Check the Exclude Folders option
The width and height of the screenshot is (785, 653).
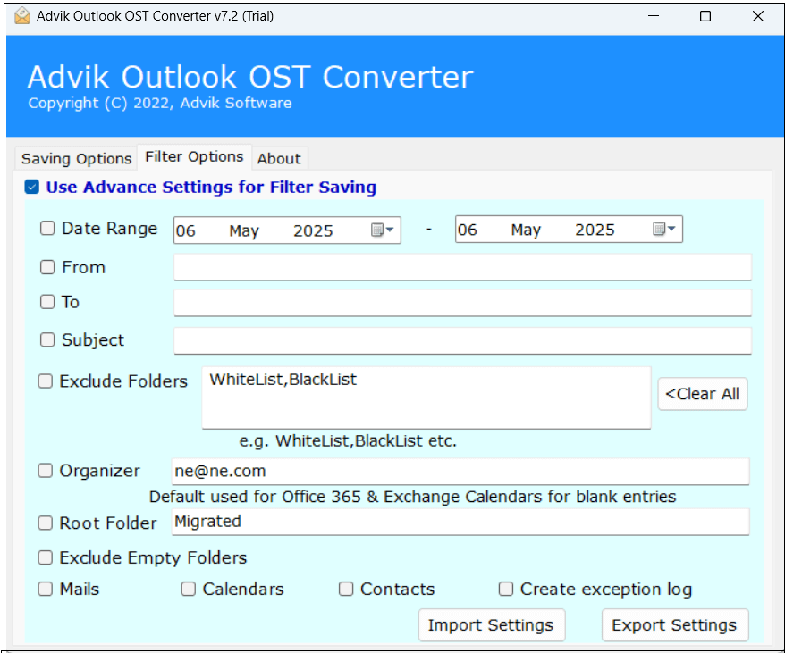click(46, 381)
